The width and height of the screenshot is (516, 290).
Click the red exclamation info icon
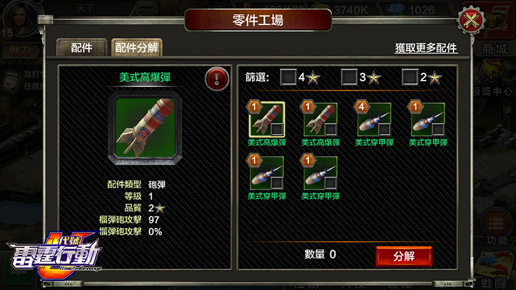(217, 79)
